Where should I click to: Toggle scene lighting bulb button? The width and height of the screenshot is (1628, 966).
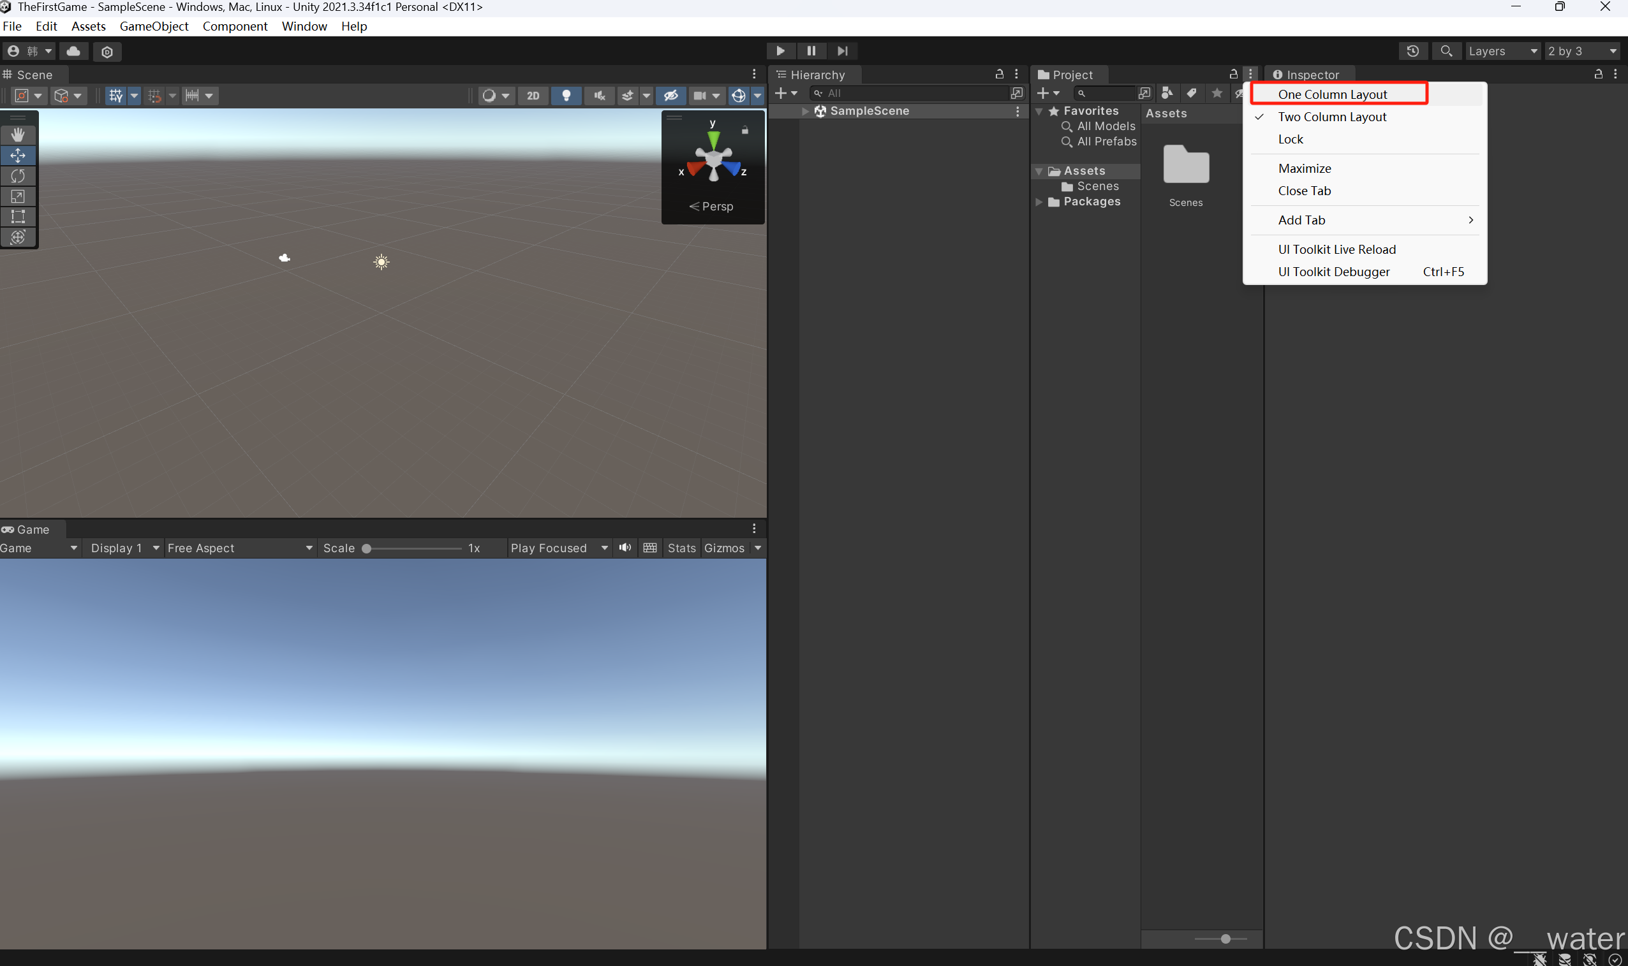[x=566, y=96]
